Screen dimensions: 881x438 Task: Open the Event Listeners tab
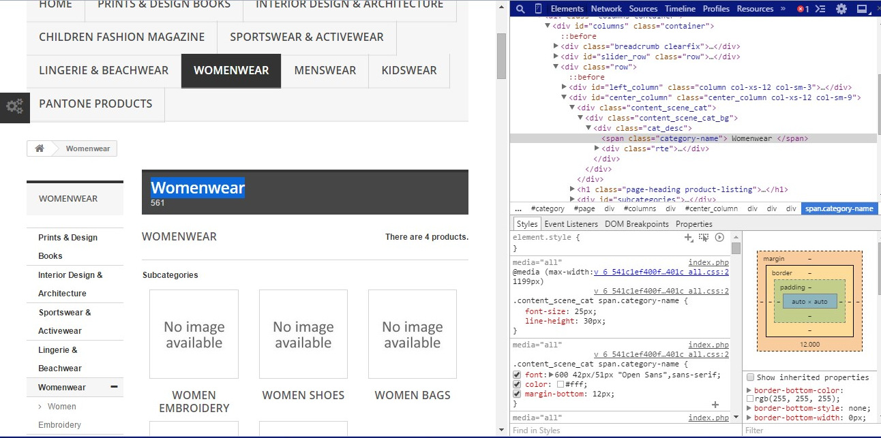click(571, 224)
